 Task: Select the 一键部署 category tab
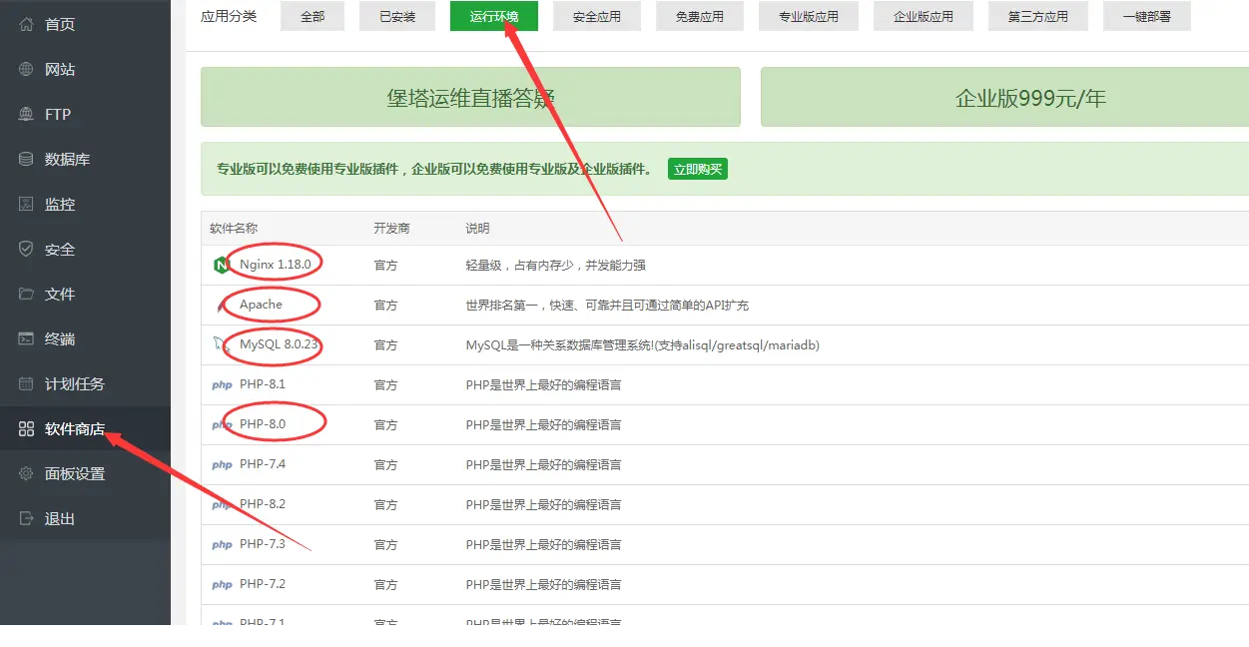1146,16
